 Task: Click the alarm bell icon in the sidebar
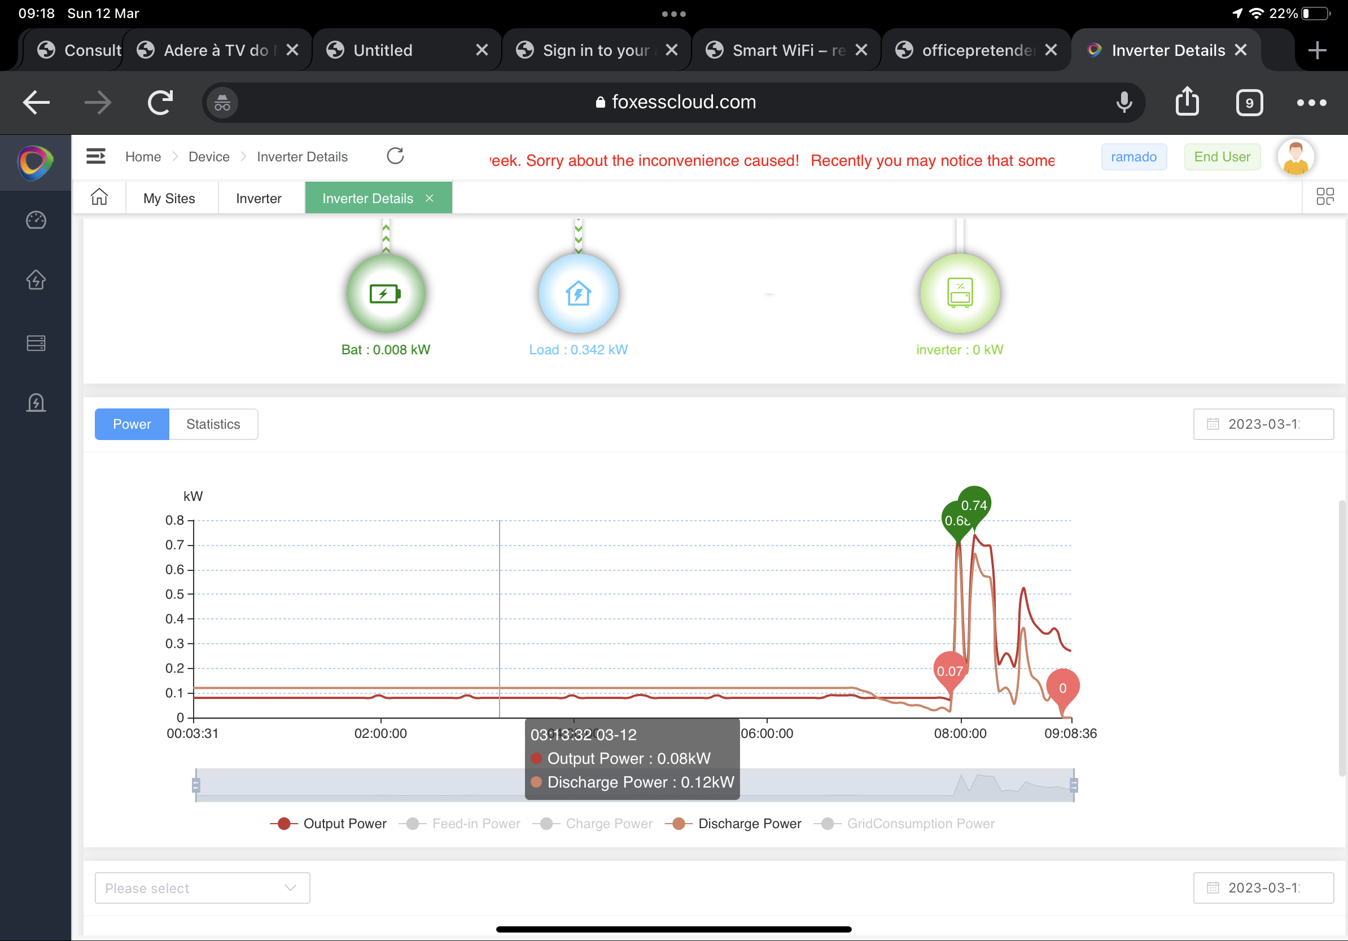[36, 403]
